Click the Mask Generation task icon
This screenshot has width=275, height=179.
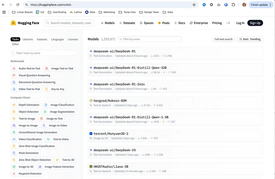(x=14, y=153)
